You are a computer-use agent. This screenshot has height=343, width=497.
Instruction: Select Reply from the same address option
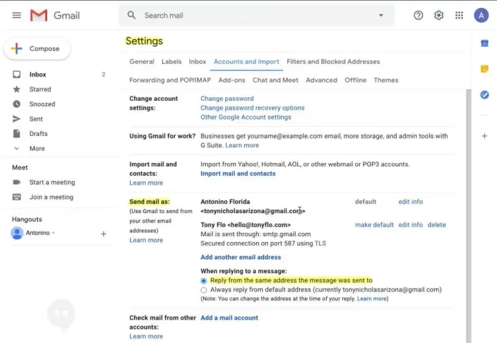[x=204, y=281]
